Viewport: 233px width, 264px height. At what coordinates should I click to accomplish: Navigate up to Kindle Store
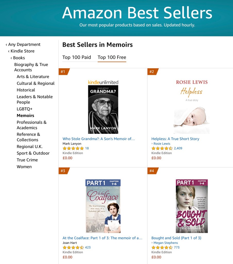click(x=22, y=51)
